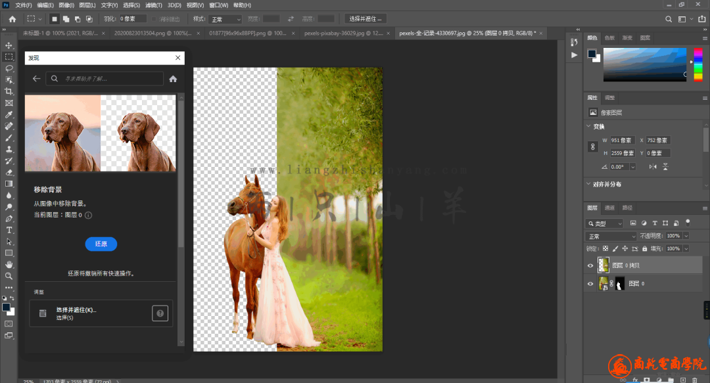
Task: Select the Crop tool
Action: click(9, 91)
